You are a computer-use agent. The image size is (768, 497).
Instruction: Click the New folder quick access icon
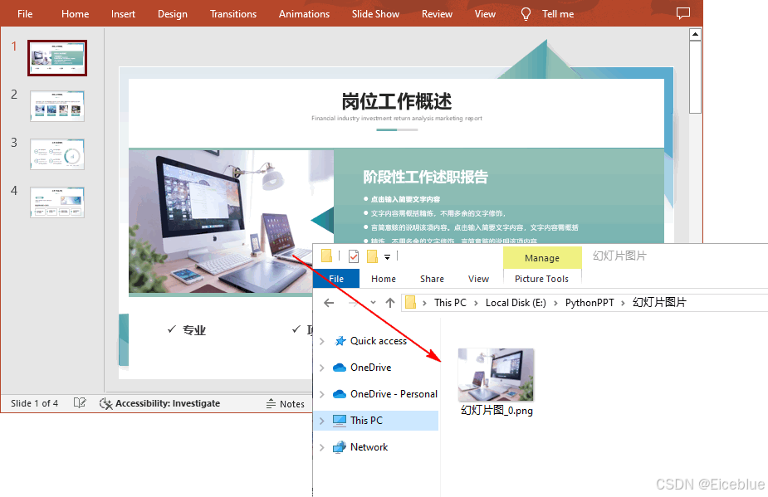coord(372,256)
